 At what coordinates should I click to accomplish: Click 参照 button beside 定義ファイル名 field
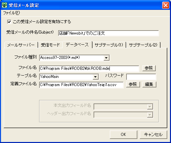click(x=133, y=84)
